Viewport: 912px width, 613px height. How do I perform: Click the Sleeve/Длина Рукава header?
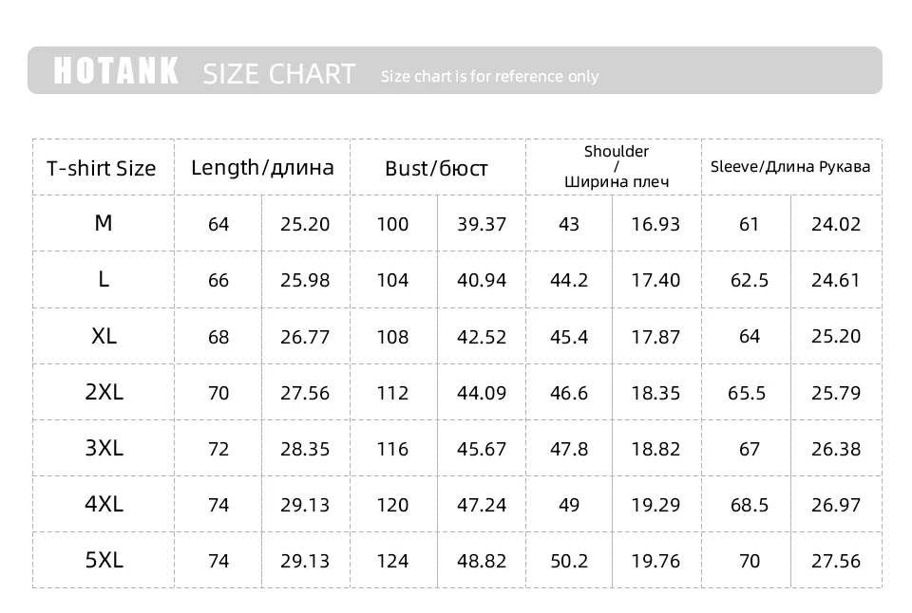[790, 166]
